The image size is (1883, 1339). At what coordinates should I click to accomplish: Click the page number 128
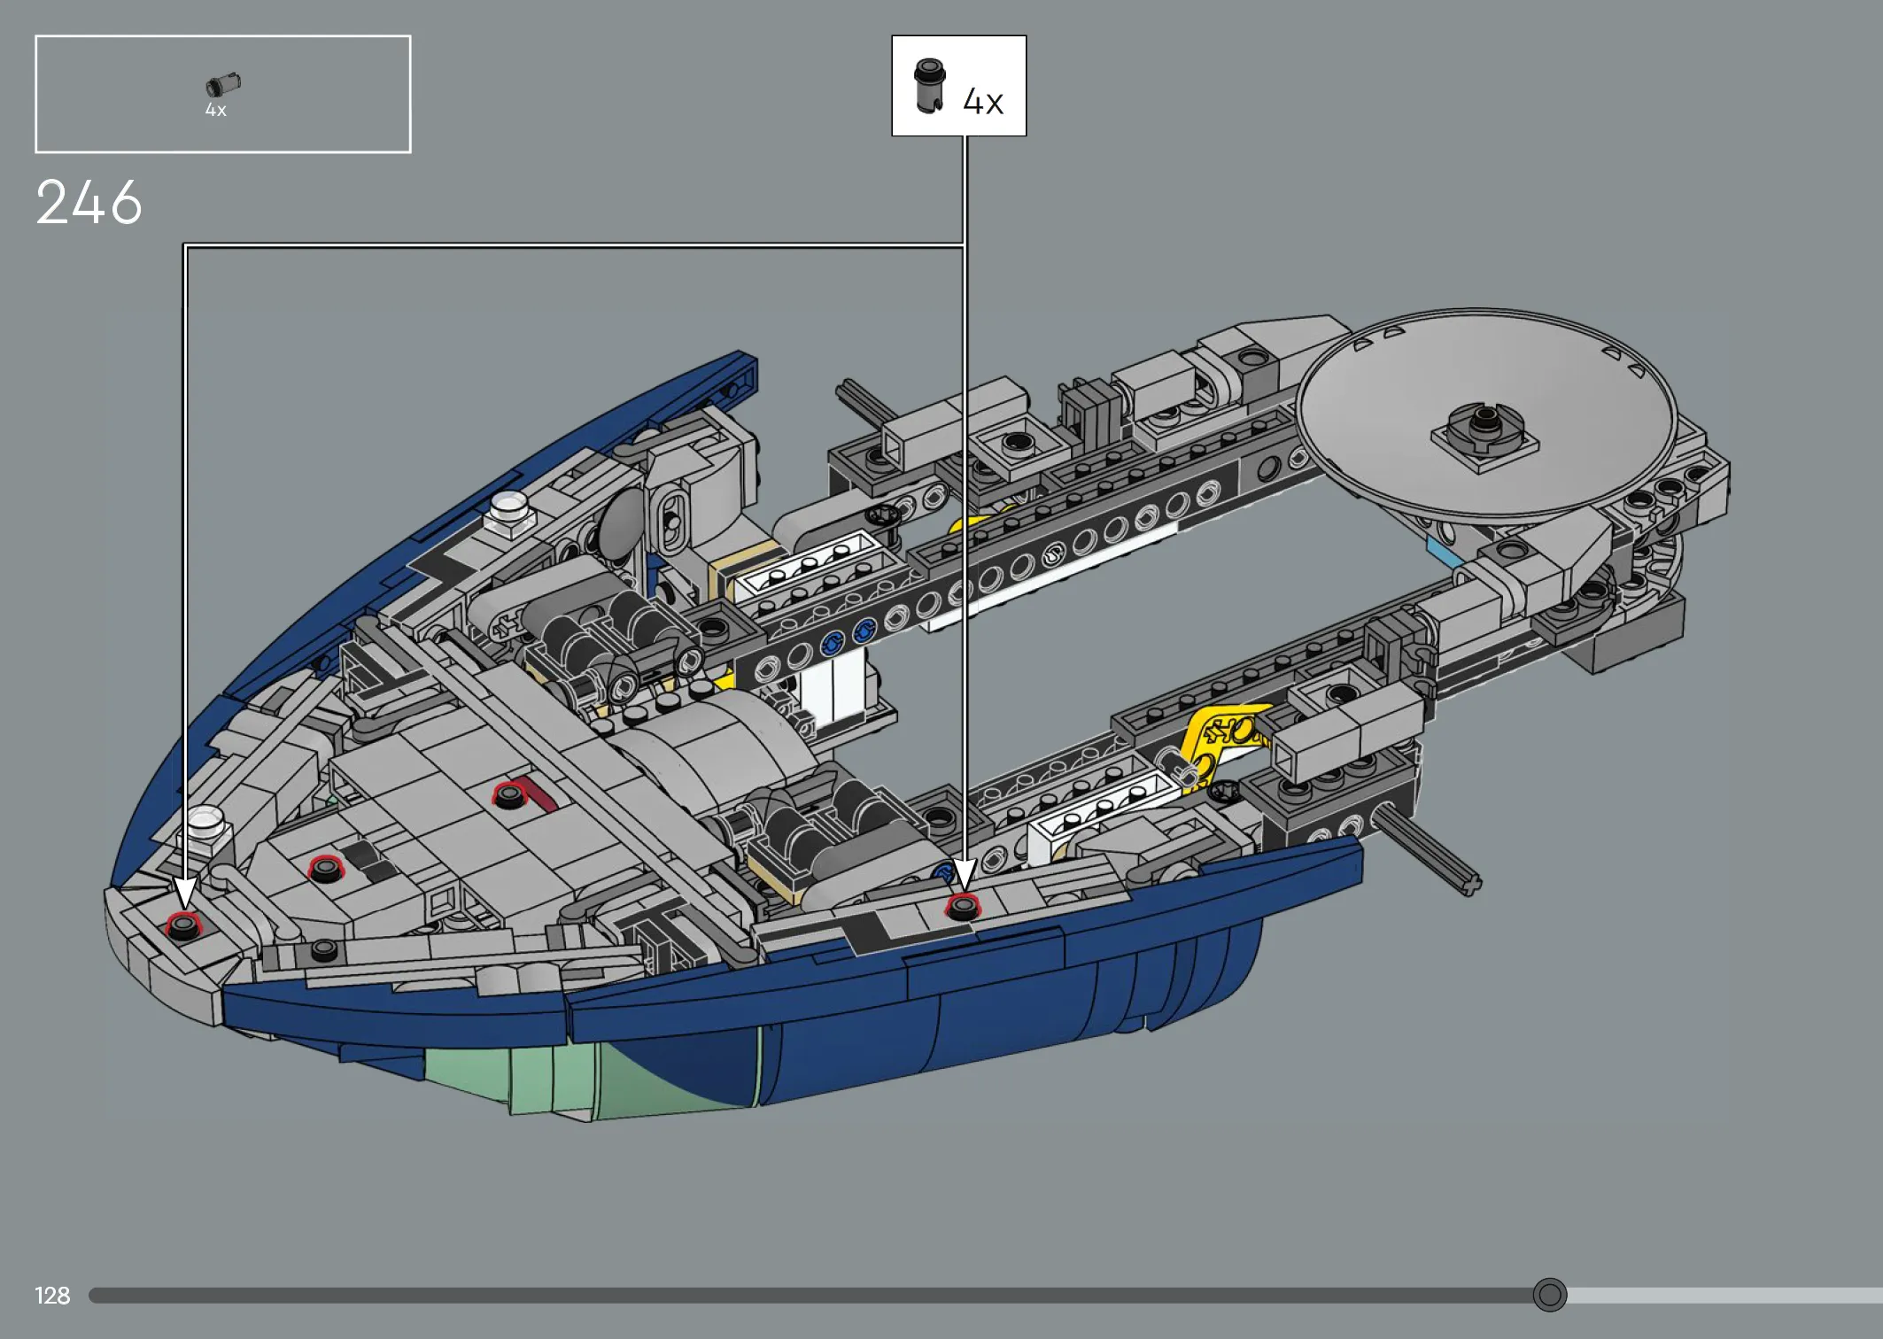point(52,1295)
